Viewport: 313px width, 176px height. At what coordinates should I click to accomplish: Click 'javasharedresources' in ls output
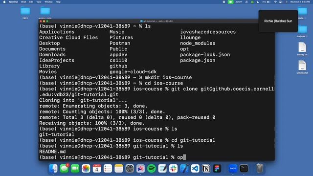(x=208, y=32)
